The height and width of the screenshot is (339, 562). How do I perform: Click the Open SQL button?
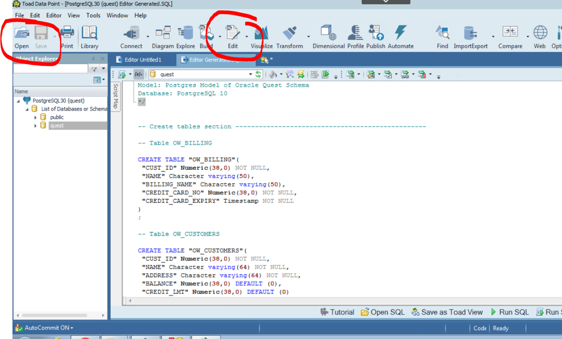pos(383,312)
